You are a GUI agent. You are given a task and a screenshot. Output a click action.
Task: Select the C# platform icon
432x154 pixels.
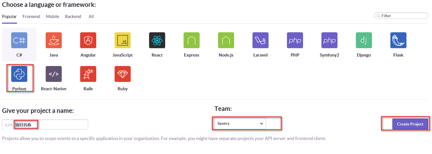point(19,40)
